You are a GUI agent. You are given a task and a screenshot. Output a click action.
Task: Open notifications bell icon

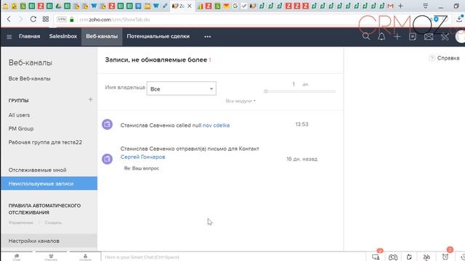(x=381, y=36)
